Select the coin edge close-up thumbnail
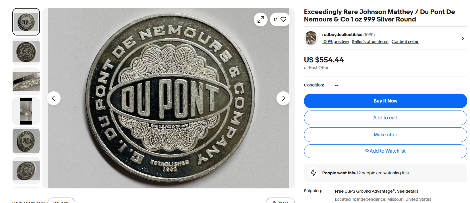Screen dimensions: 470x203 tap(26, 81)
